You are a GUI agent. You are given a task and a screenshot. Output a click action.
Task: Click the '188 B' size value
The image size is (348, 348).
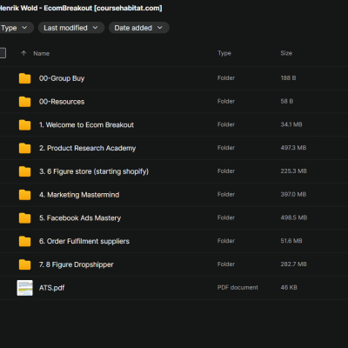[288, 78]
